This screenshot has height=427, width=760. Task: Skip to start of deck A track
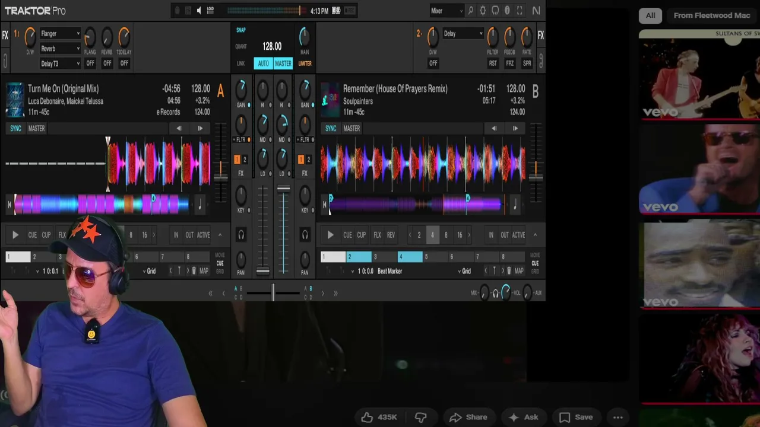(9, 205)
